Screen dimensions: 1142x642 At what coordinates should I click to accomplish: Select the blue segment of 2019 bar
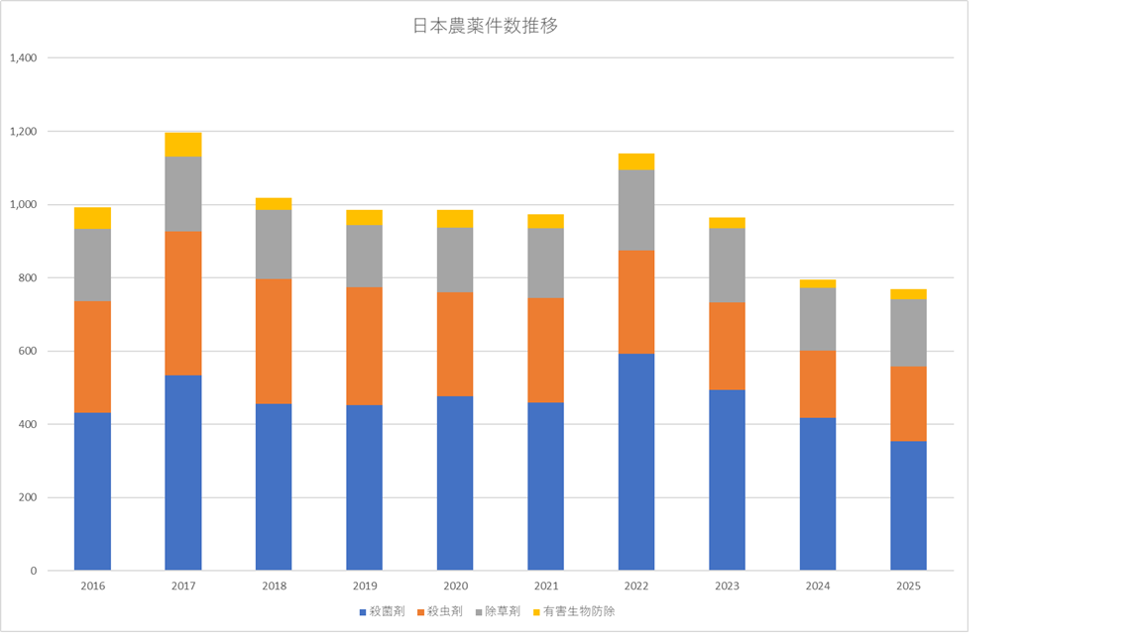pos(364,487)
